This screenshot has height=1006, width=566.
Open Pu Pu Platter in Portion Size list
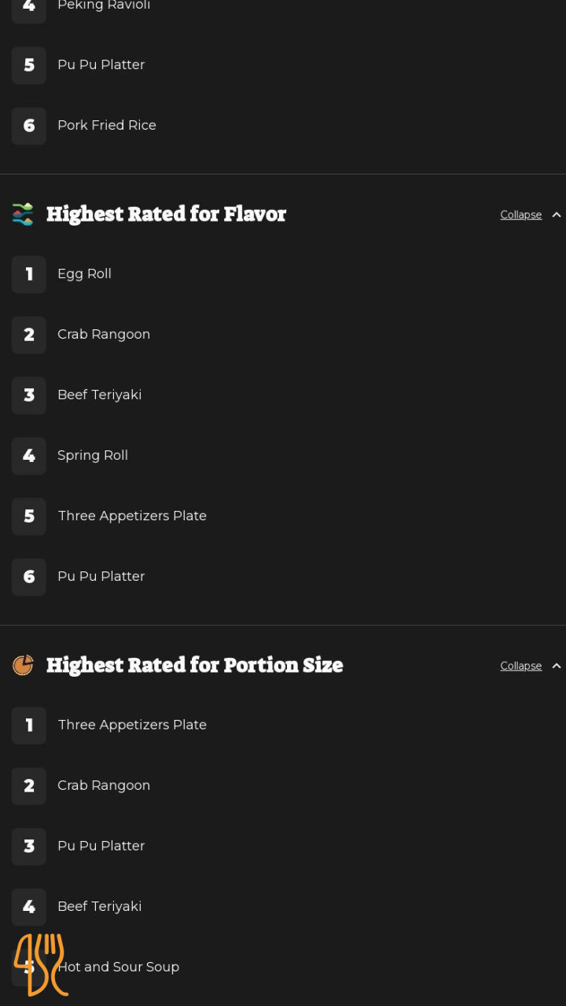coord(101,846)
